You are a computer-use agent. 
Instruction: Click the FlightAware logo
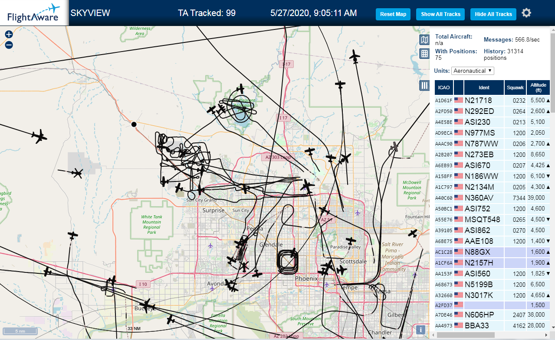coord(33,13)
